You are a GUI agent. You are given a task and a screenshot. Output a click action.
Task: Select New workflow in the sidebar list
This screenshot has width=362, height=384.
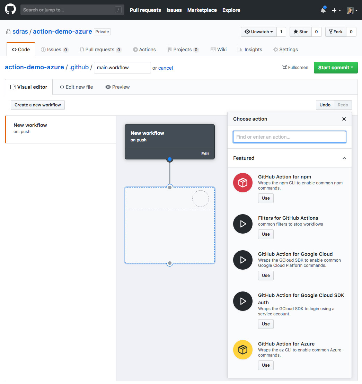(x=61, y=129)
